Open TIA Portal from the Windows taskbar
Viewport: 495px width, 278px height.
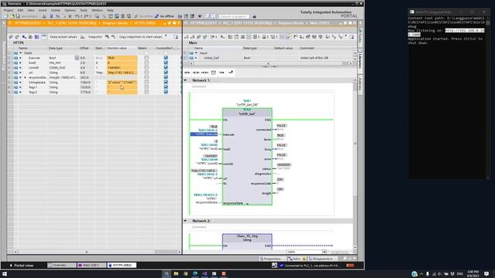166,273
